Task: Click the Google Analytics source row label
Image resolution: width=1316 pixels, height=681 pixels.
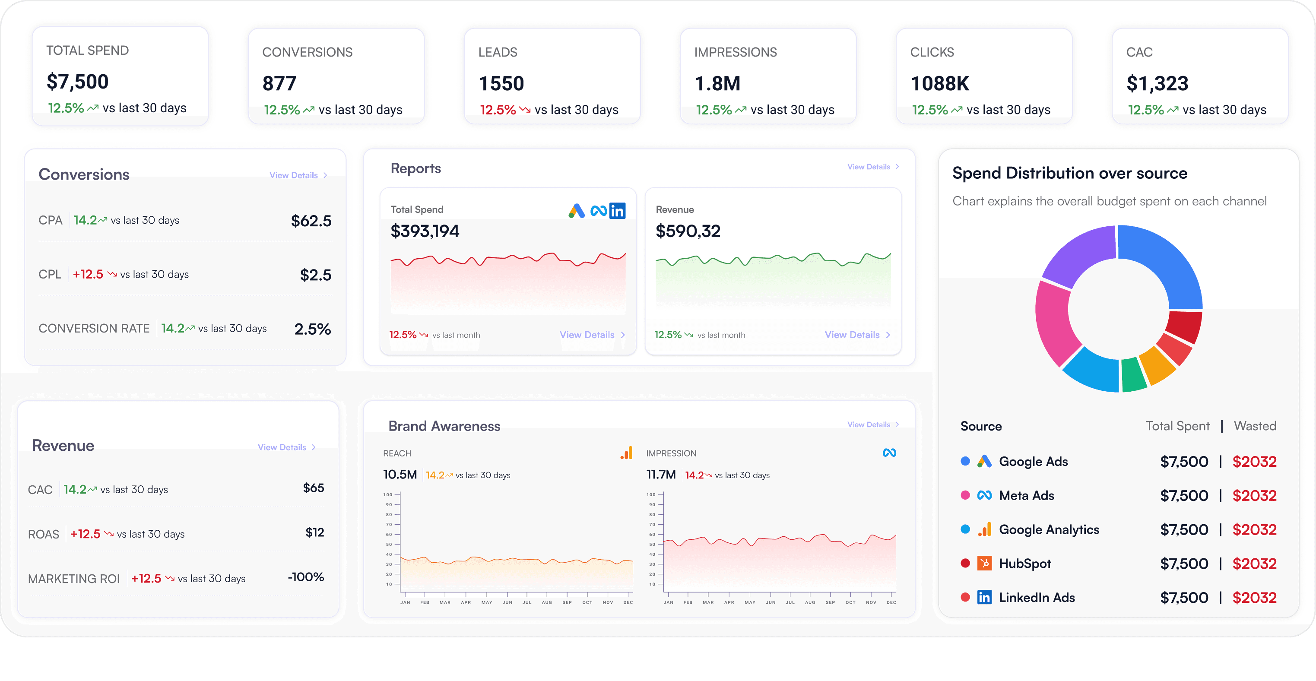Action: [x=1049, y=529]
